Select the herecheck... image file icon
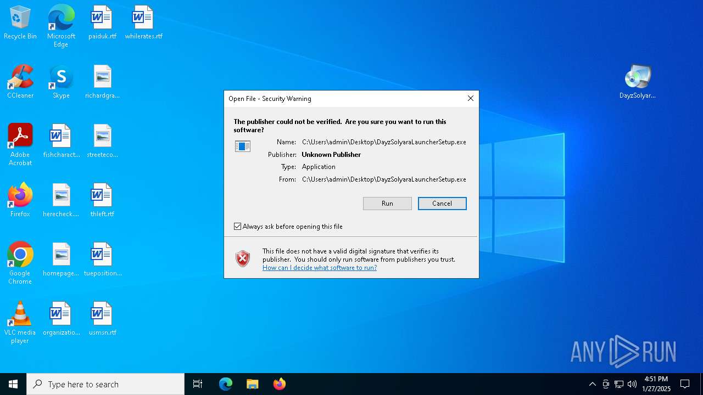This screenshot has height=395, width=703. [61, 200]
